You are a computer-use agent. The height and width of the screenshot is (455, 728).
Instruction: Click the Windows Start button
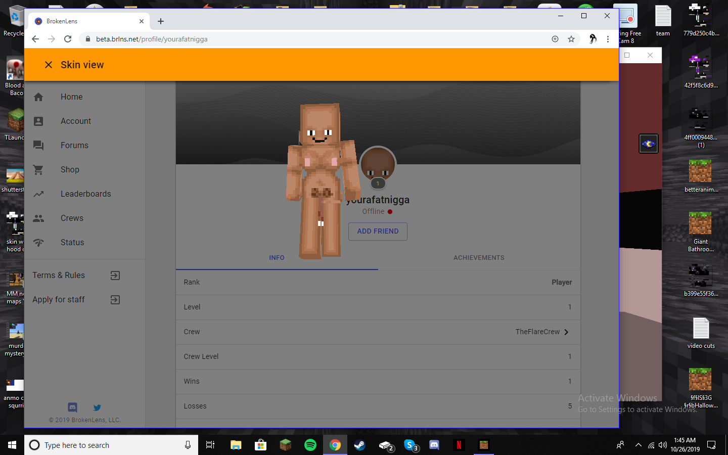[12, 445]
